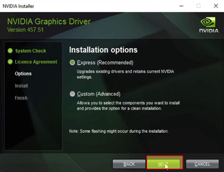Select the Finish step in sidebar
Viewport: 224px width, 172px height.
(x=21, y=98)
